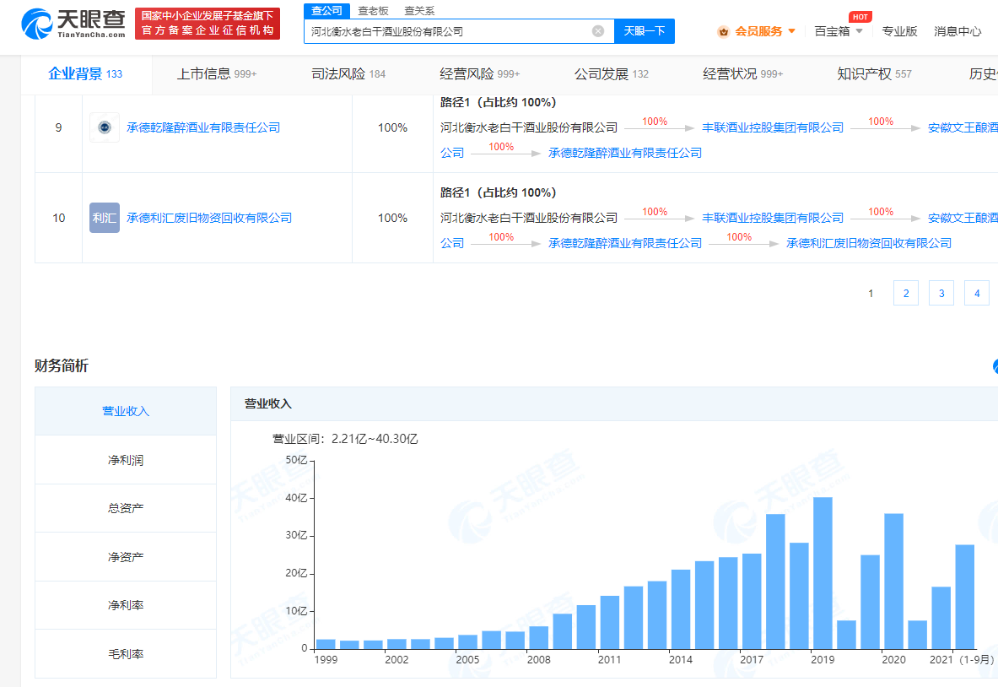Switch to the 查老板 search tab
The height and width of the screenshot is (687, 998).
point(373,10)
